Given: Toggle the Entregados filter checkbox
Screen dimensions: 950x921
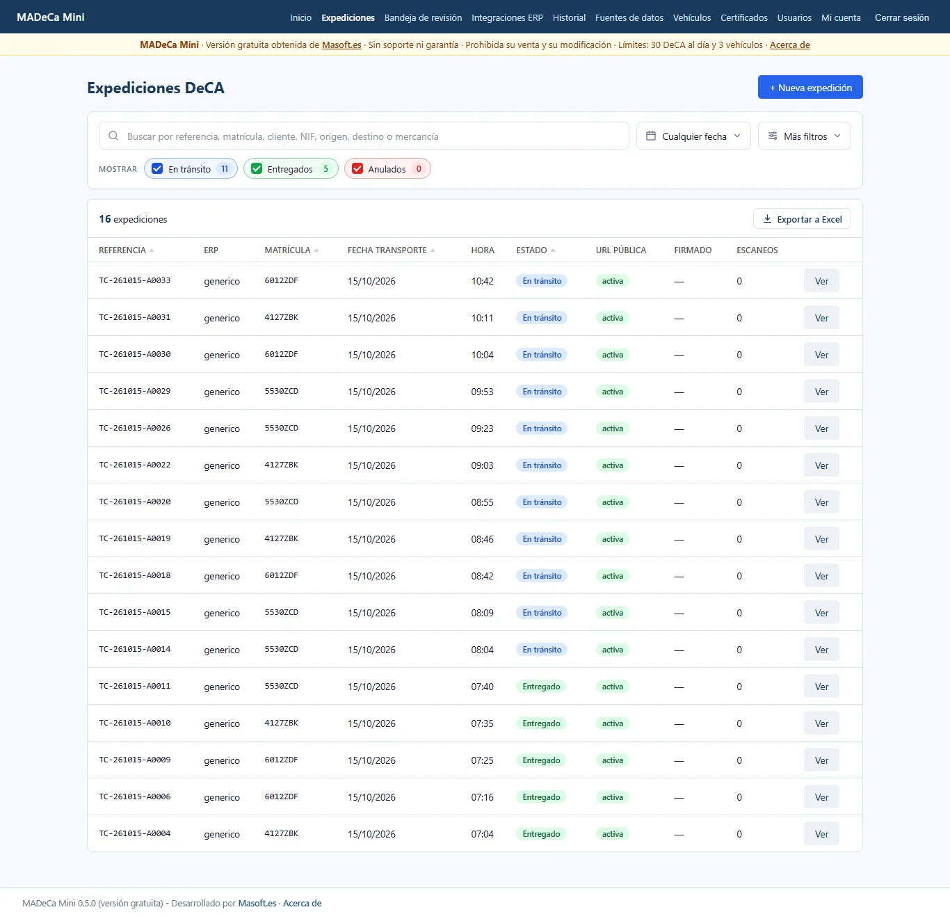Looking at the screenshot, I should (257, 169).
